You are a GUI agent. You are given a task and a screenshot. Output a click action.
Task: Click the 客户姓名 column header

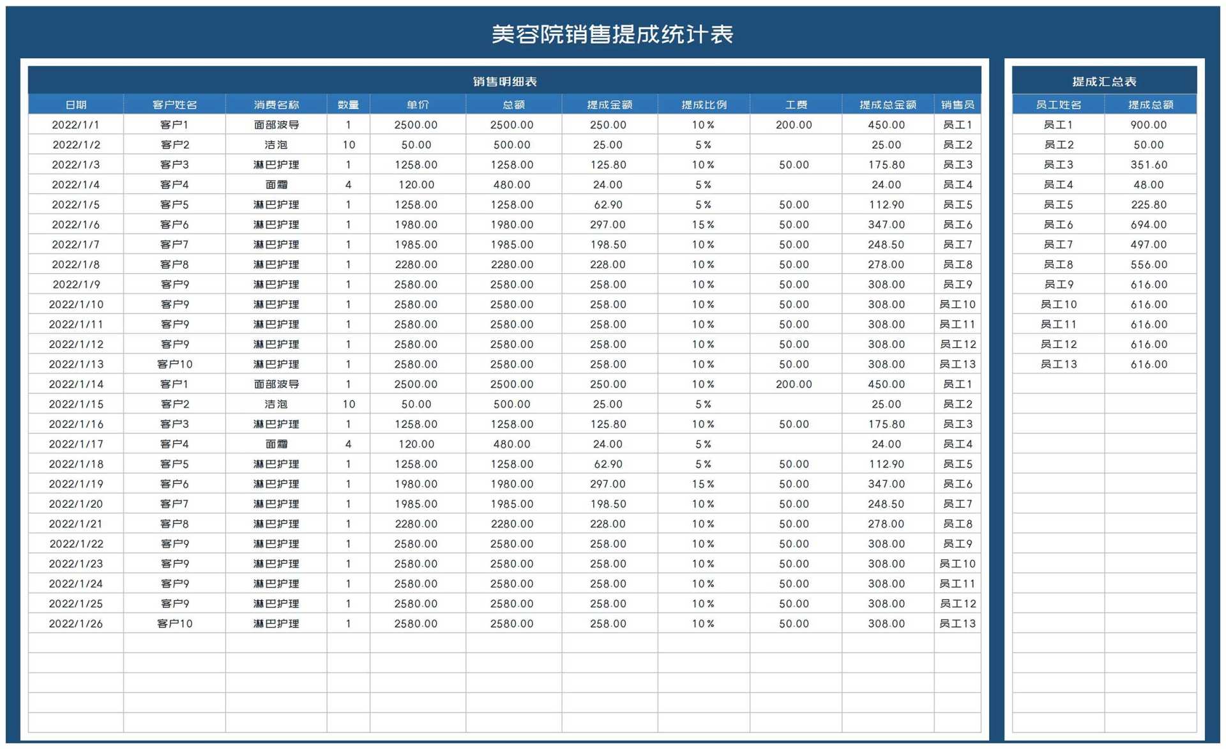(x=174, y=104)
